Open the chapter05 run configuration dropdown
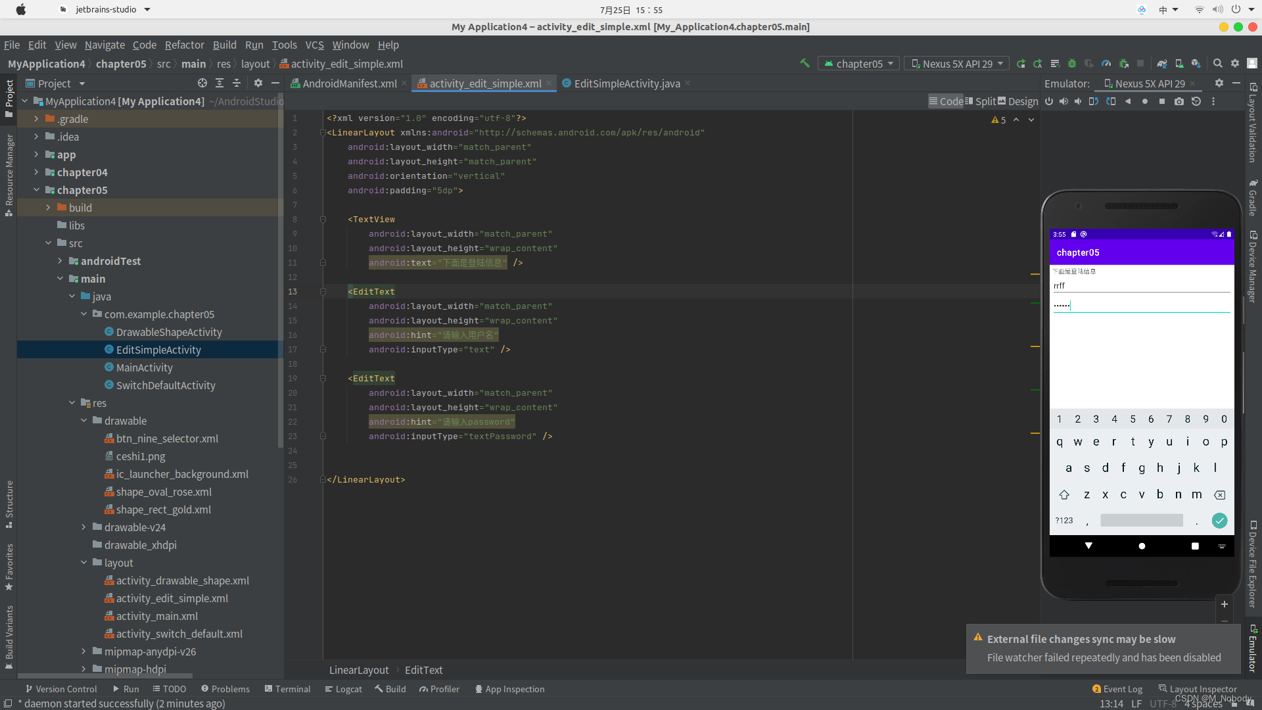 coord(859,64)
